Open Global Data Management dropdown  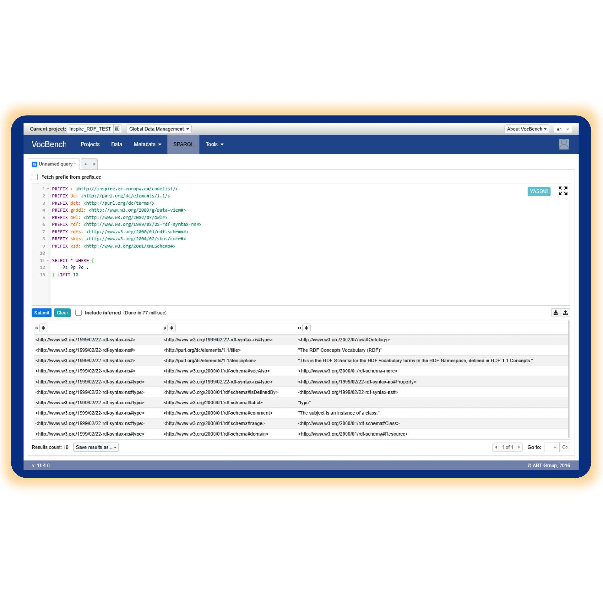pos(159,129)
